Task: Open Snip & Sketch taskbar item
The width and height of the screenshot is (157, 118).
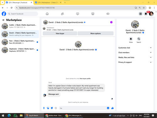Action: 34,115
